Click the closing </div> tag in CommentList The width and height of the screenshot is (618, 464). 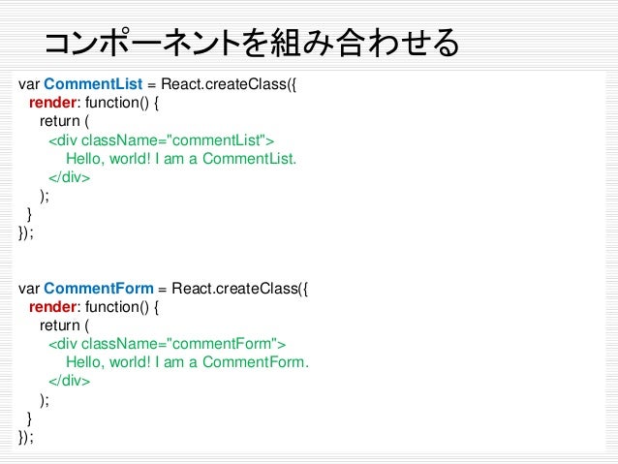coord(70,177)
